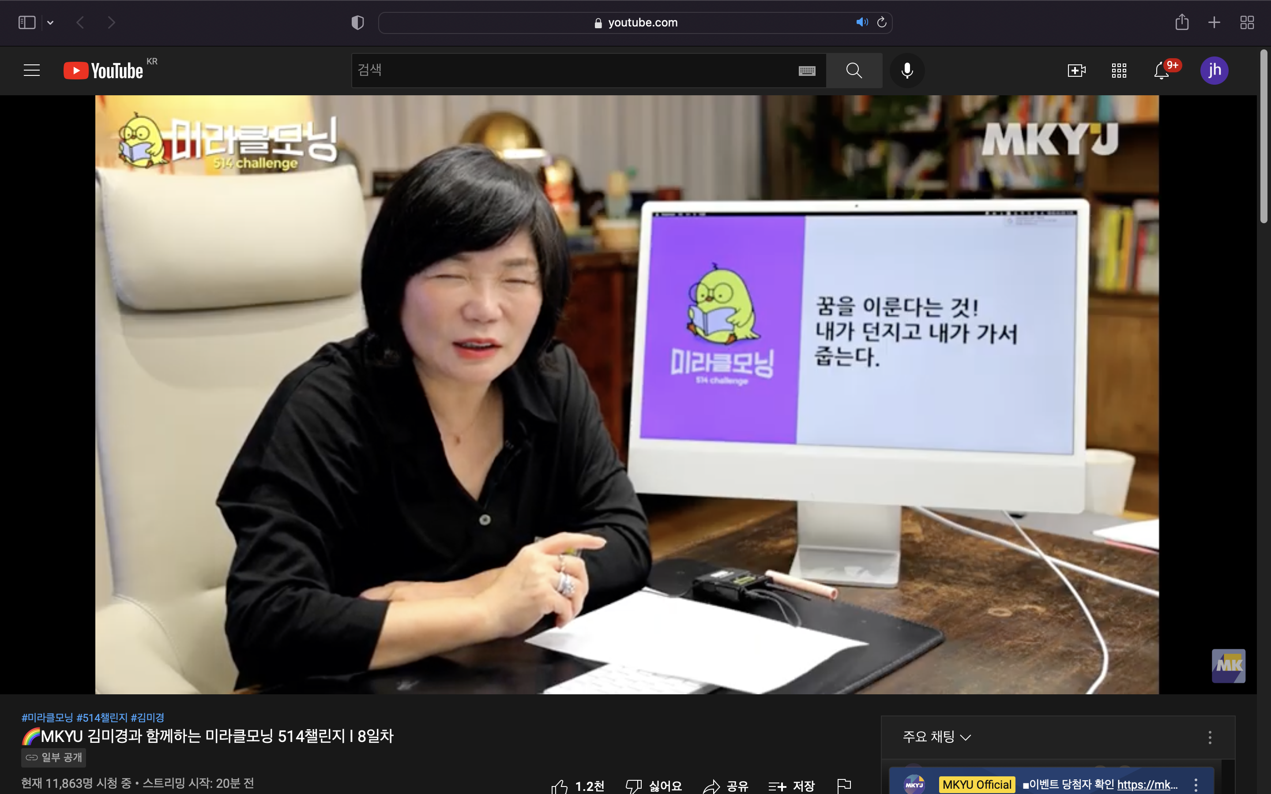Screen dimensions: 1271x794
Task: Open the YouTube hamburger guide menu
Action: [x=31, y=71]
